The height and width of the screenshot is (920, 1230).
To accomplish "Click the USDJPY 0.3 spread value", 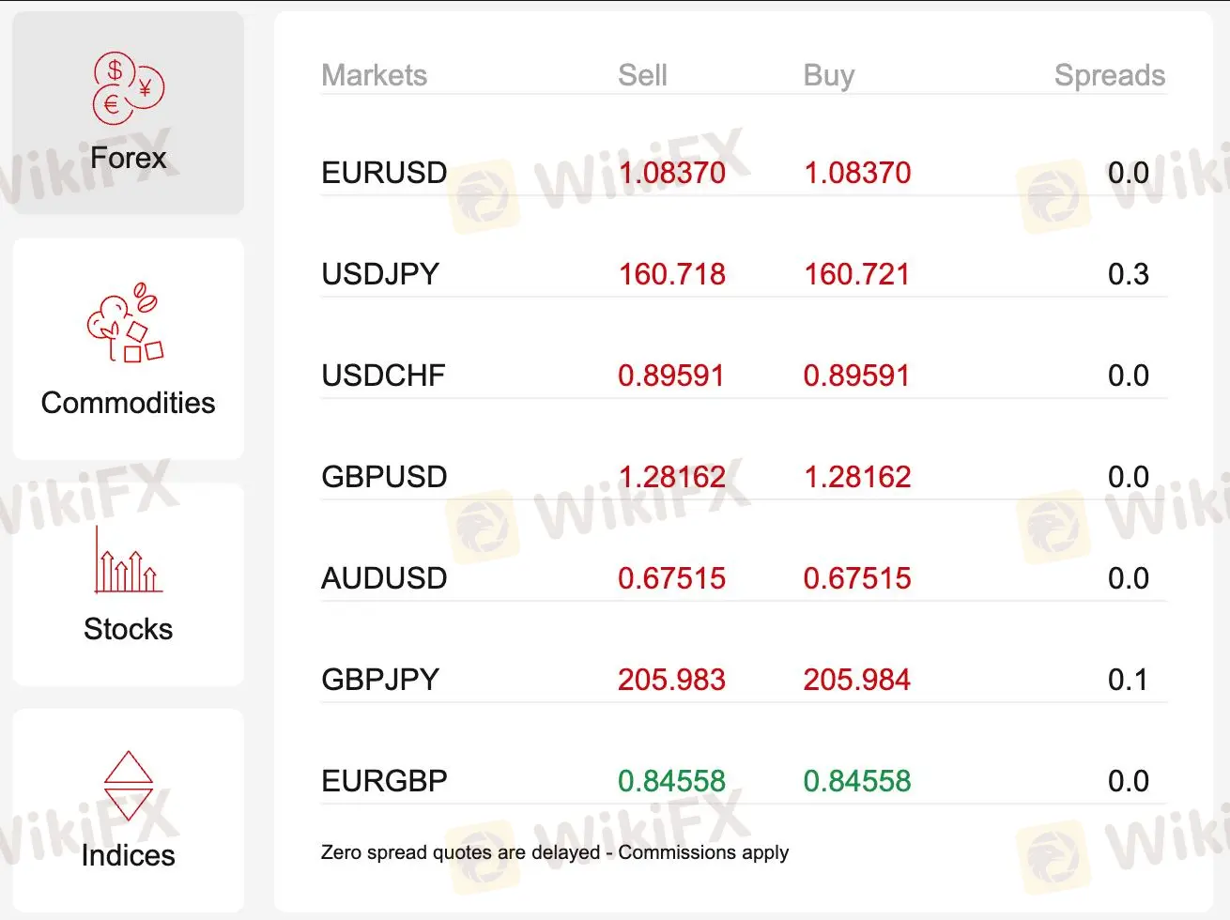I will [x=1128, y=274].
